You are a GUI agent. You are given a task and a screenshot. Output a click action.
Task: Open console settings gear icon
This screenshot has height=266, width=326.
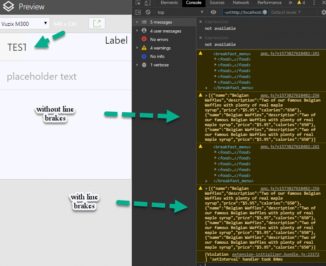[x=324, y=12]
